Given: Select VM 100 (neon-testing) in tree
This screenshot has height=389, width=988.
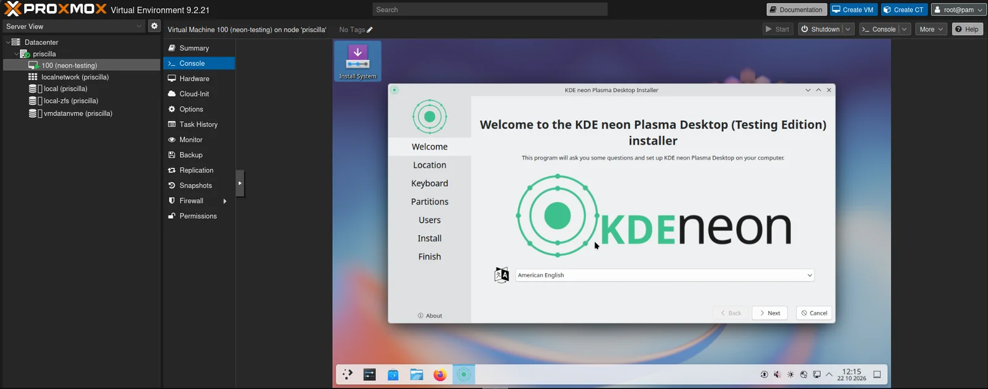Looking at the screenshot, I should 82,65.
